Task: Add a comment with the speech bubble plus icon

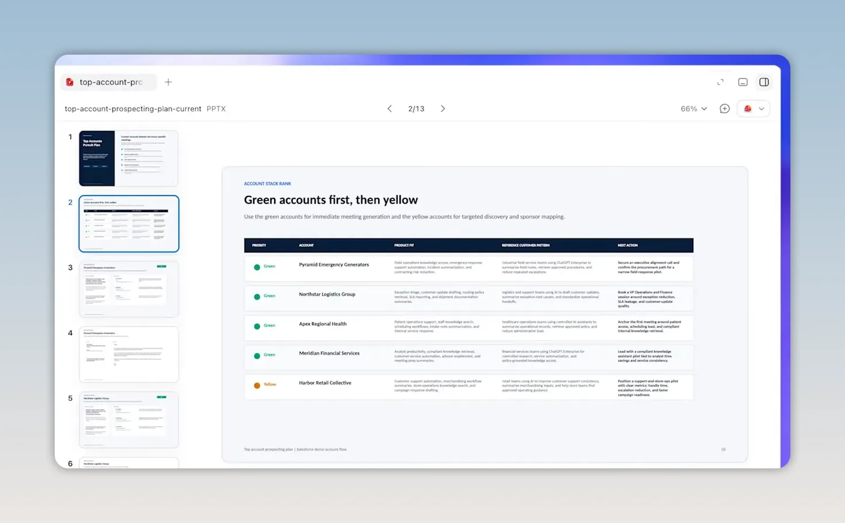Action: pyautogui.click(x=725, y=109)
